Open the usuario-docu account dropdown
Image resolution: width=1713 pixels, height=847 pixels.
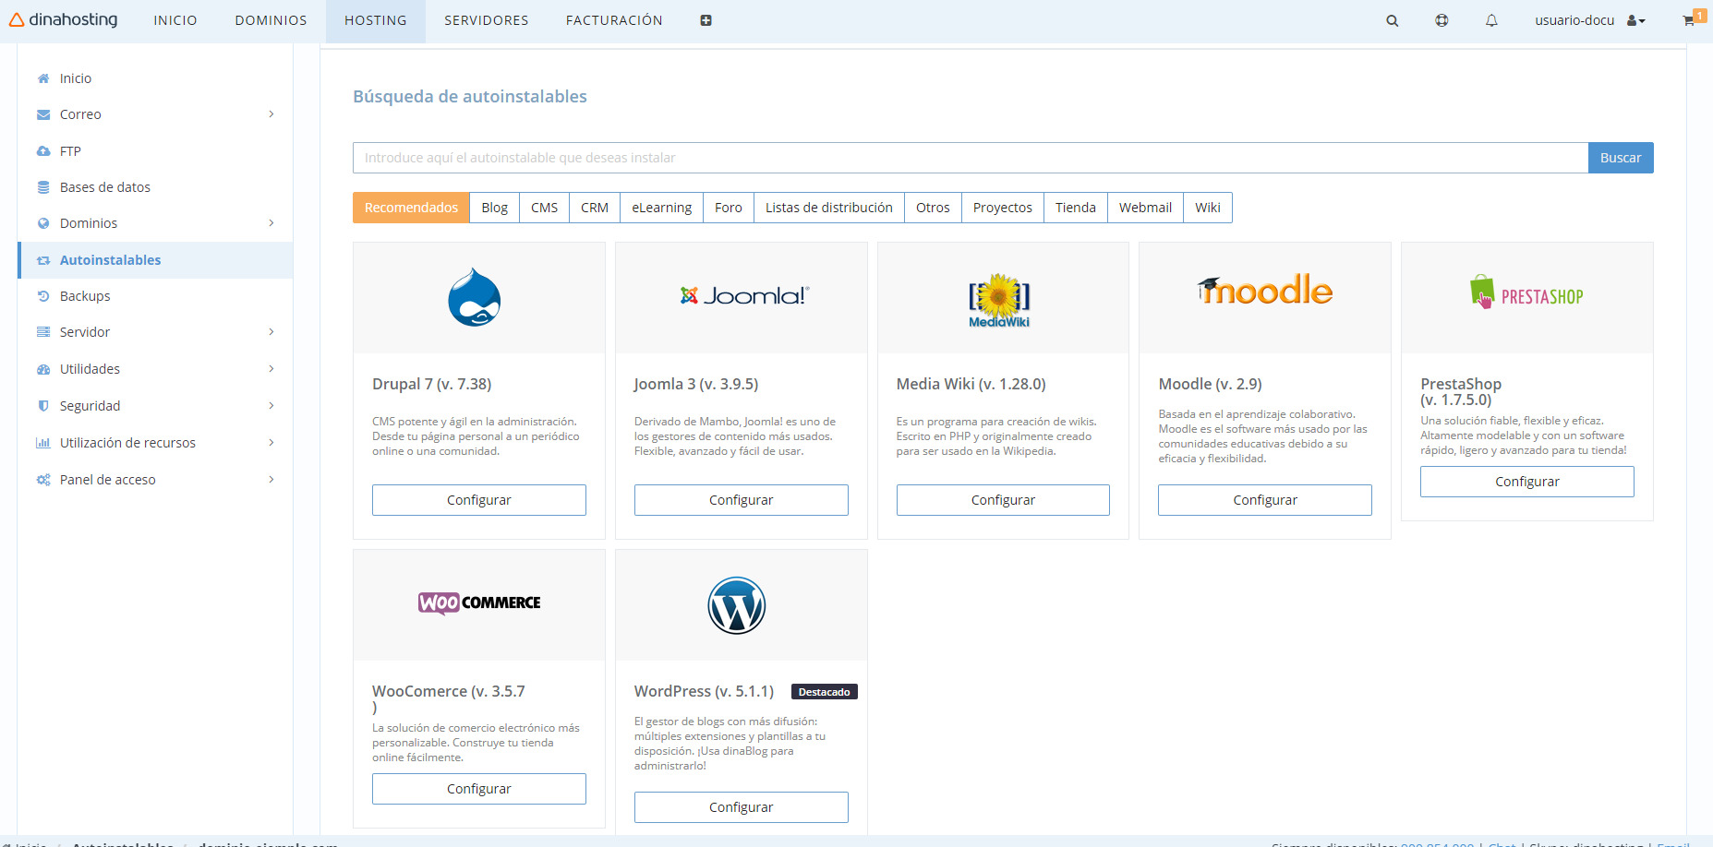coord(1590,20)
